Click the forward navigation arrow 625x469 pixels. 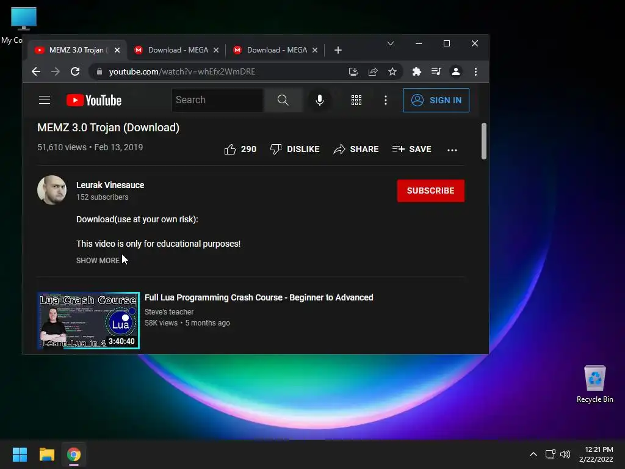click(56, 72)
